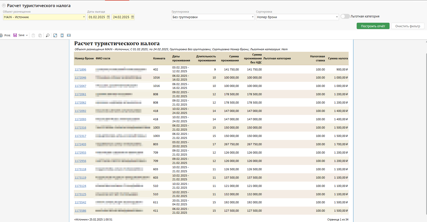Click the full screen expand icon
427x222 pixels.
coord(55,35)
